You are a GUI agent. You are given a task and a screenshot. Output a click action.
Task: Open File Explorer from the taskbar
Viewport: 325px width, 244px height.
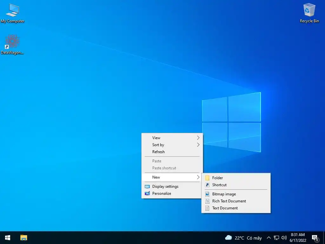click(23, 238)
